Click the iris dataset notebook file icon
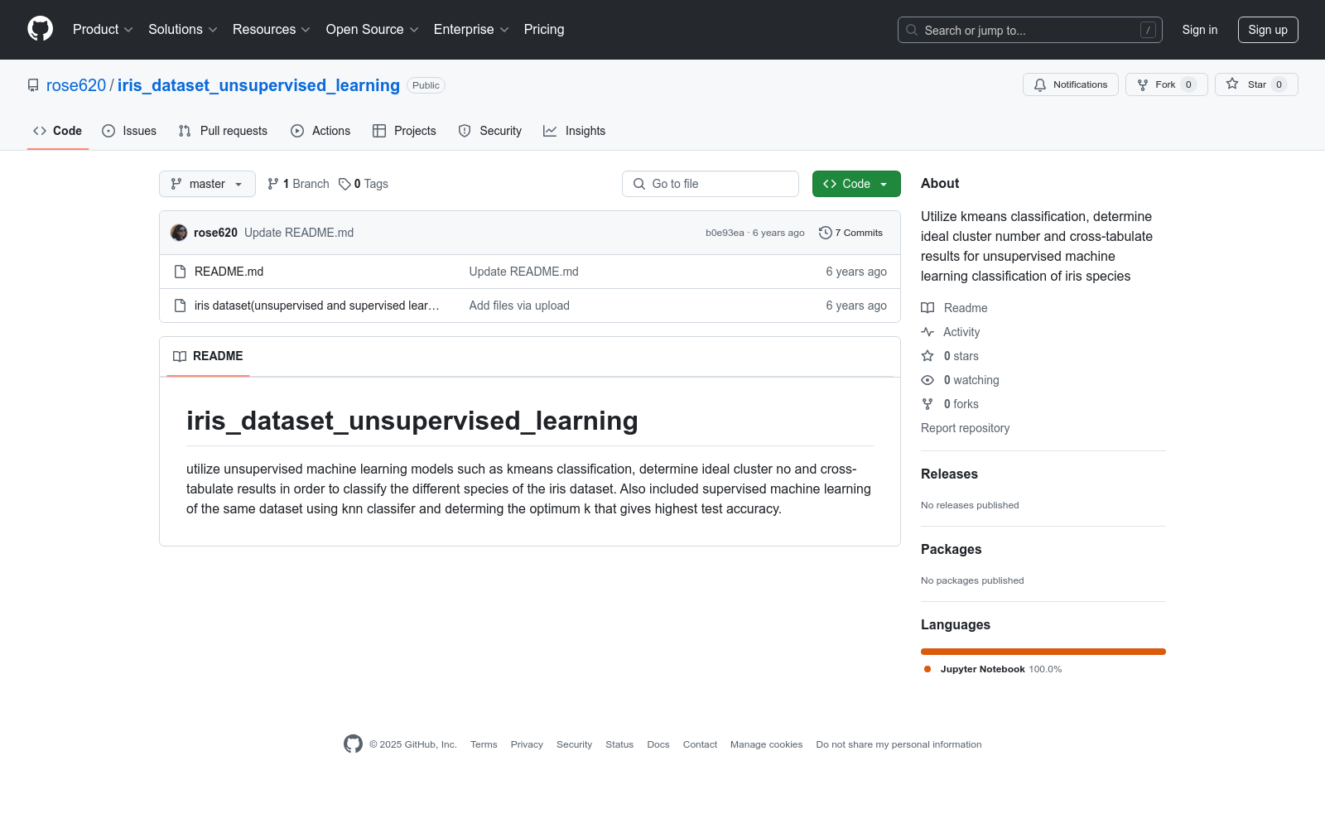Screen dimensions: 1325x828 [x=180, y=306]
